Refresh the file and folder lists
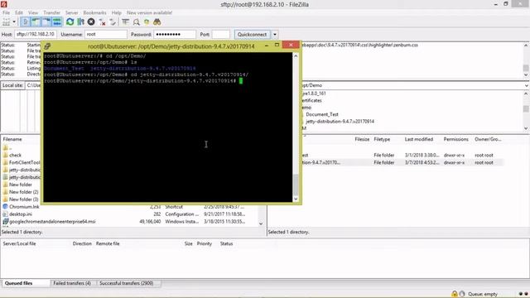530x298 pixels. click(x=70, y=22)
